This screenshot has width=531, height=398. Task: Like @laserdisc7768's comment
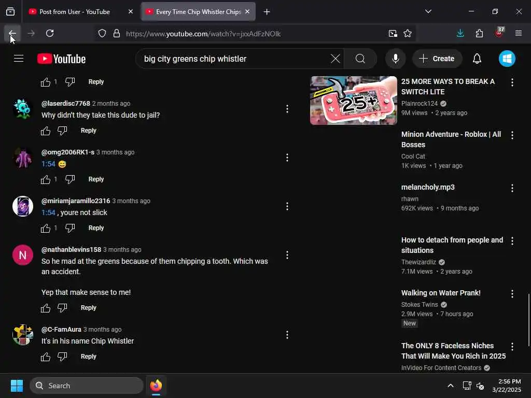click(x=46, y=131)
